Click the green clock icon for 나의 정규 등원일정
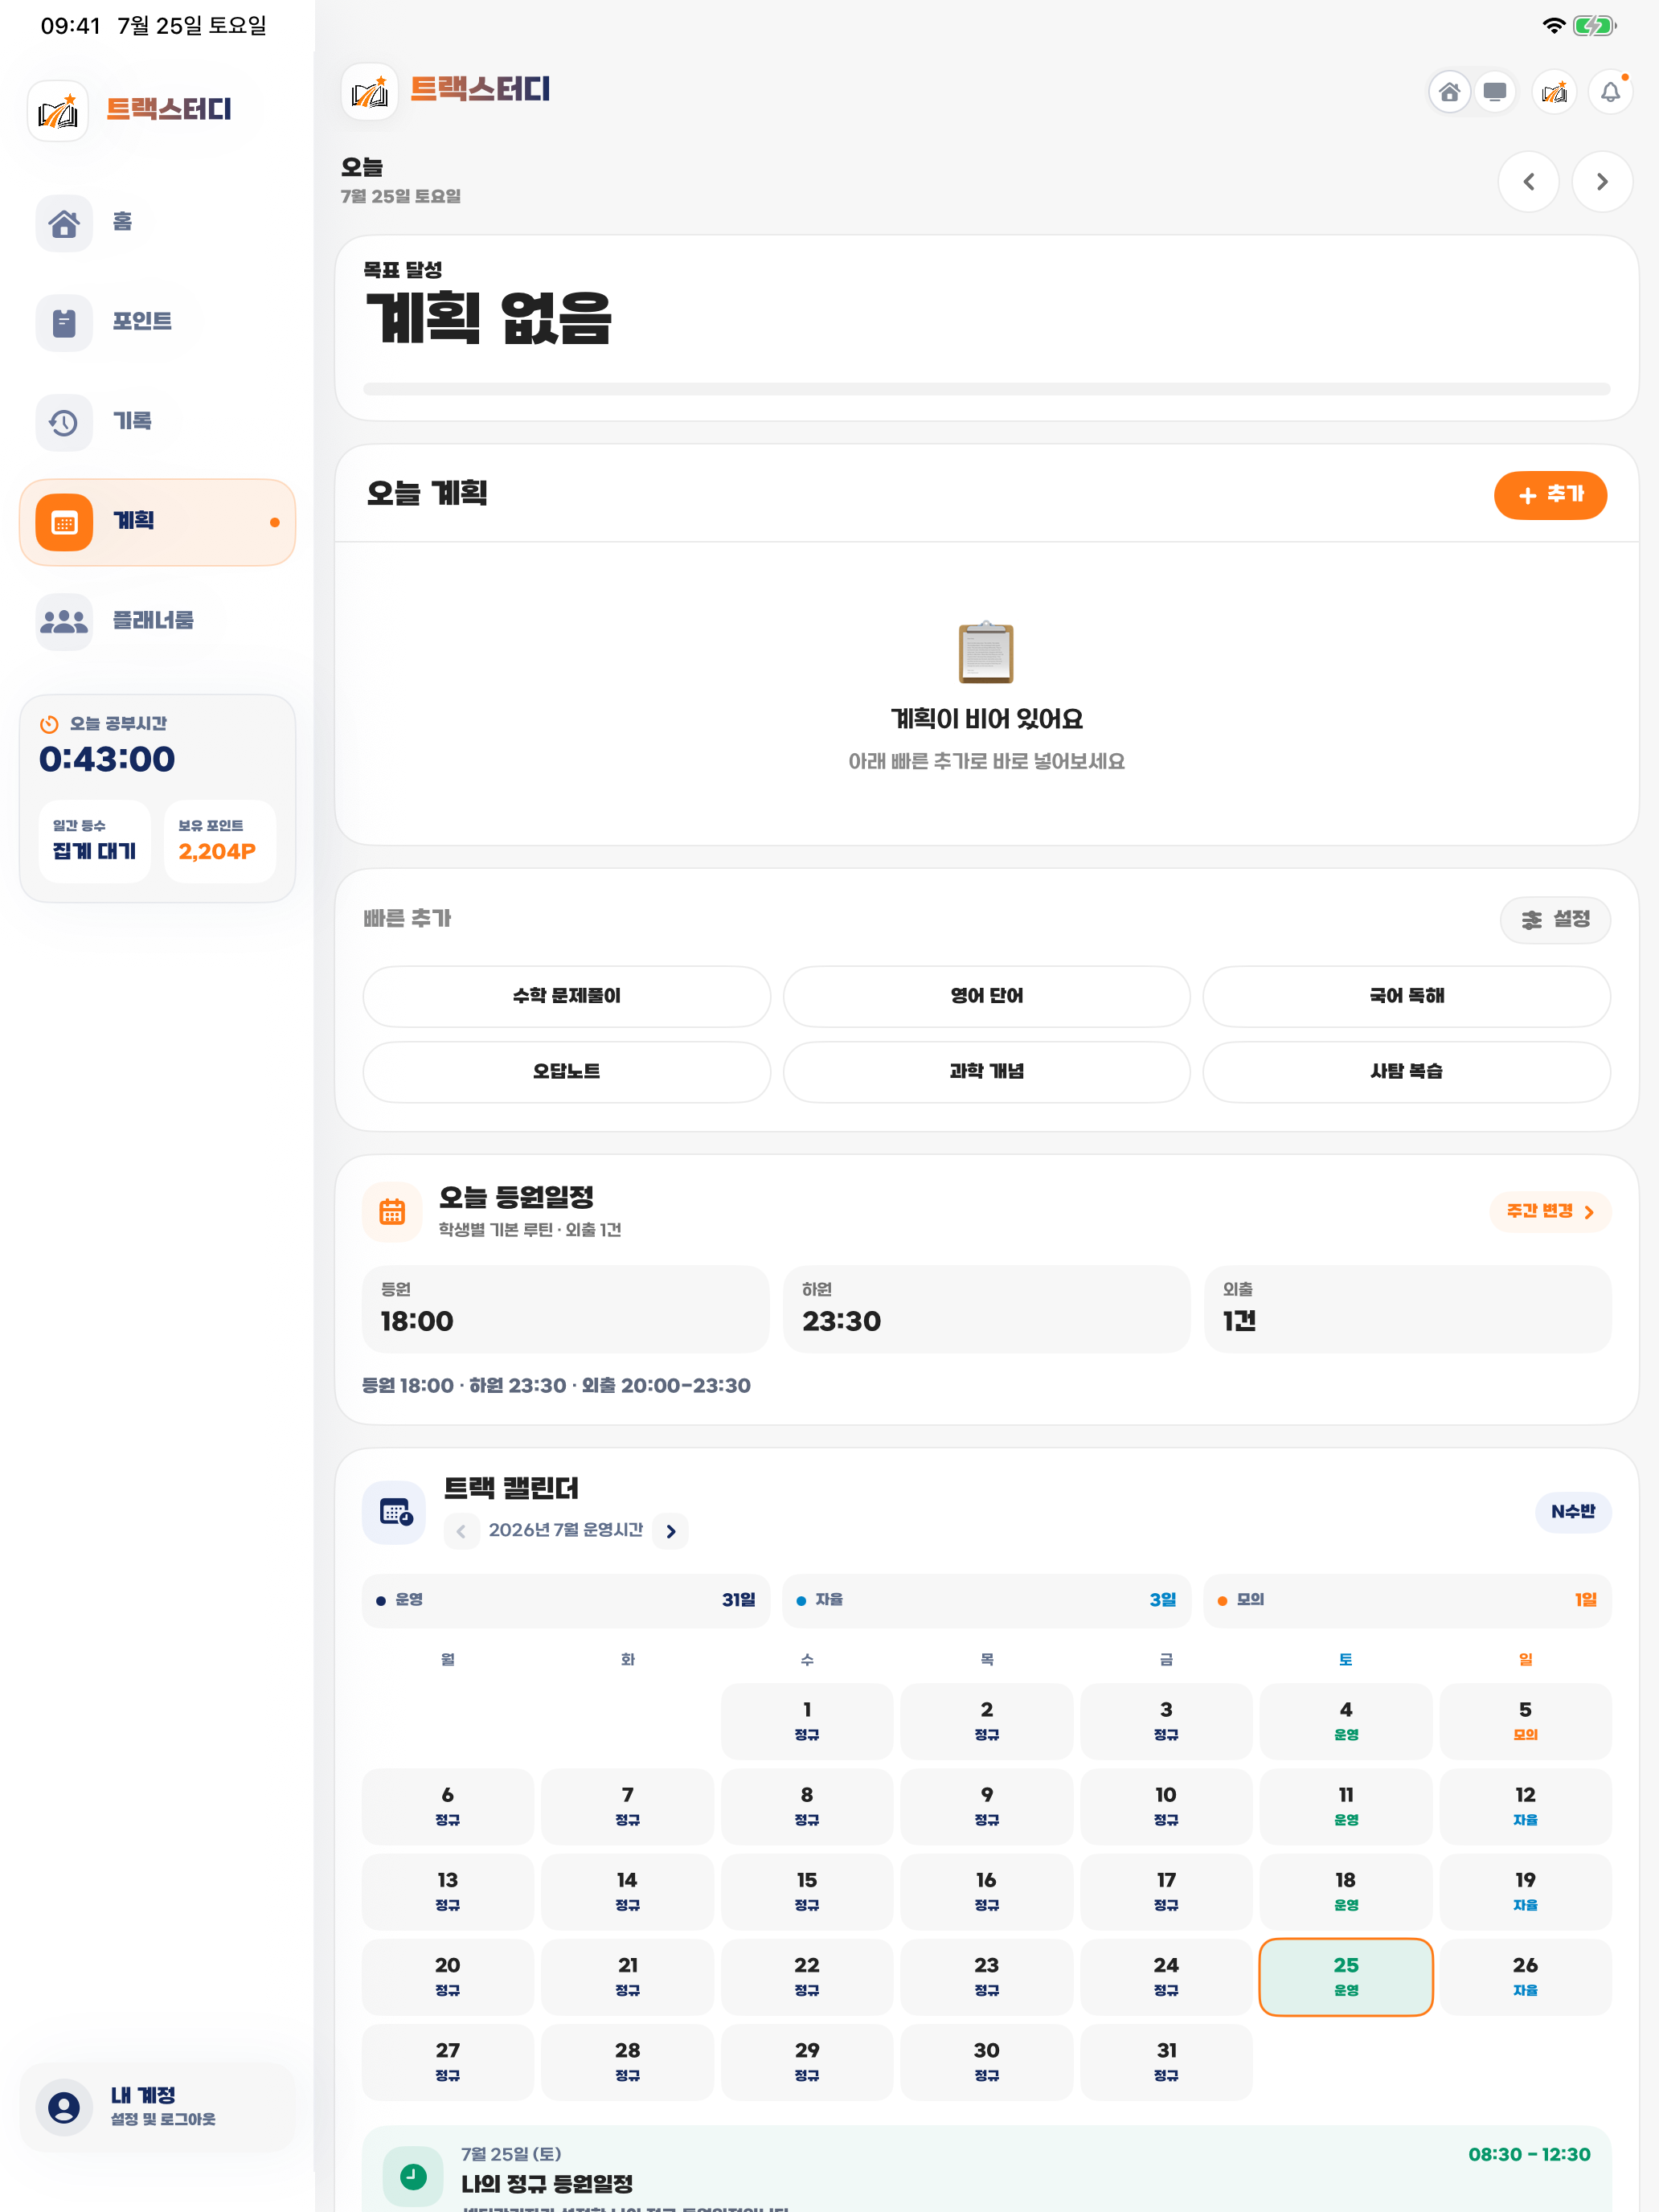The image size is (1659, 2212). 413,2175
